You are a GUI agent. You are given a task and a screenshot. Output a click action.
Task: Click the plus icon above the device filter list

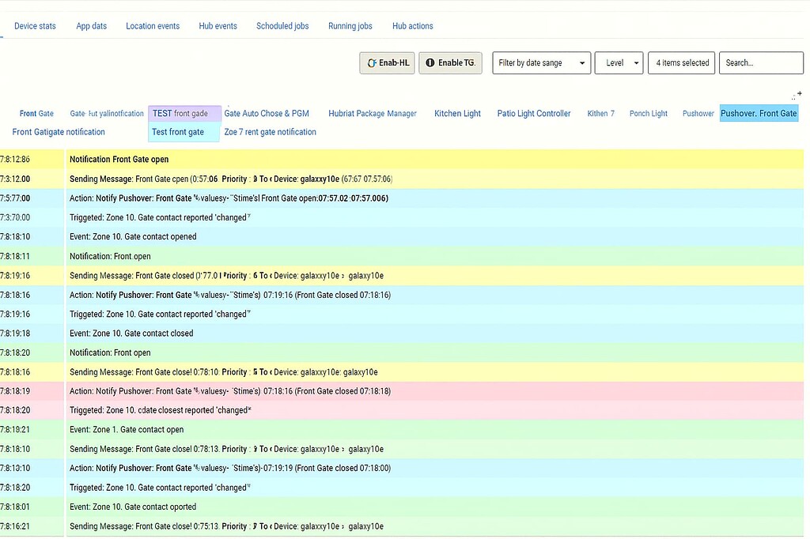[798, 95]
